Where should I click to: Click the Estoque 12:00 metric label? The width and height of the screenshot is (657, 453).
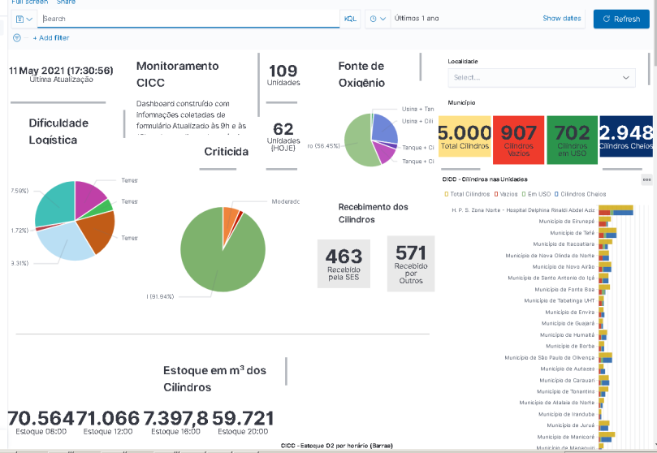[x=108, y=432]
